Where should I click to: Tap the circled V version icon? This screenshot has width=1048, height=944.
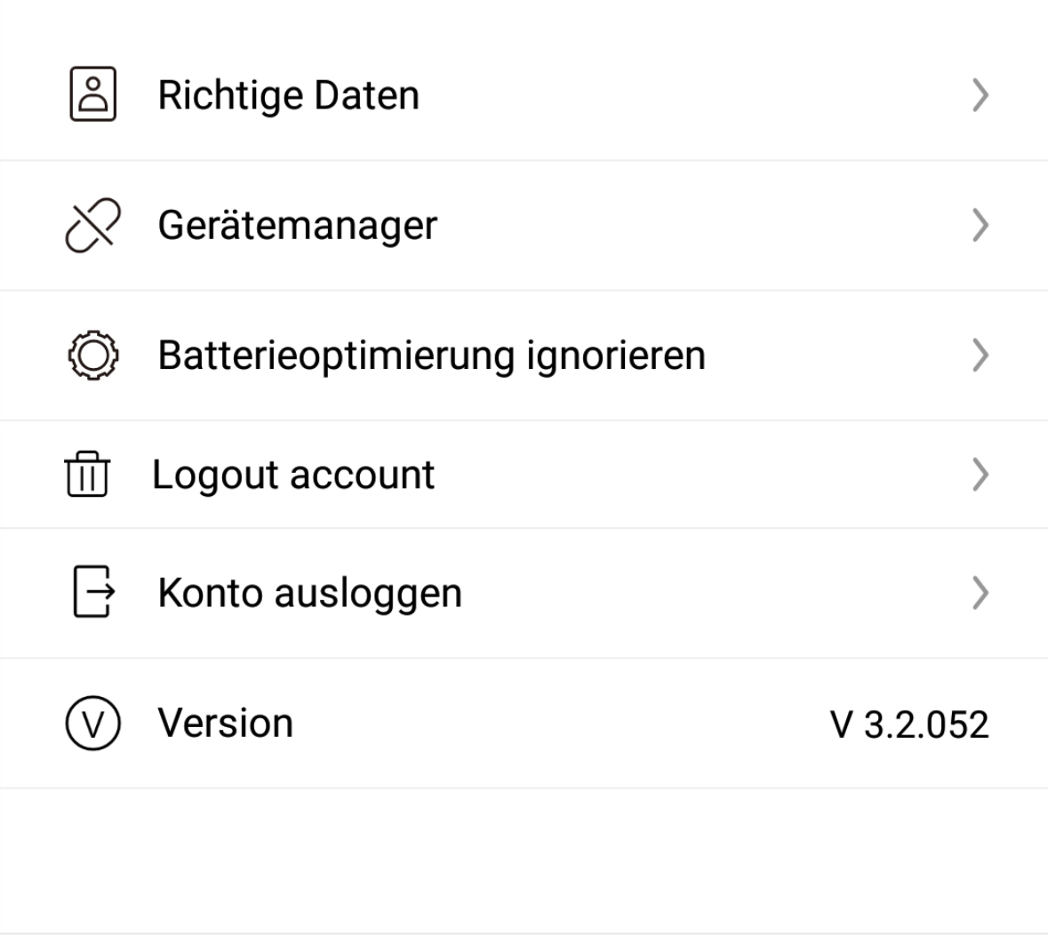tap(92, 724)
